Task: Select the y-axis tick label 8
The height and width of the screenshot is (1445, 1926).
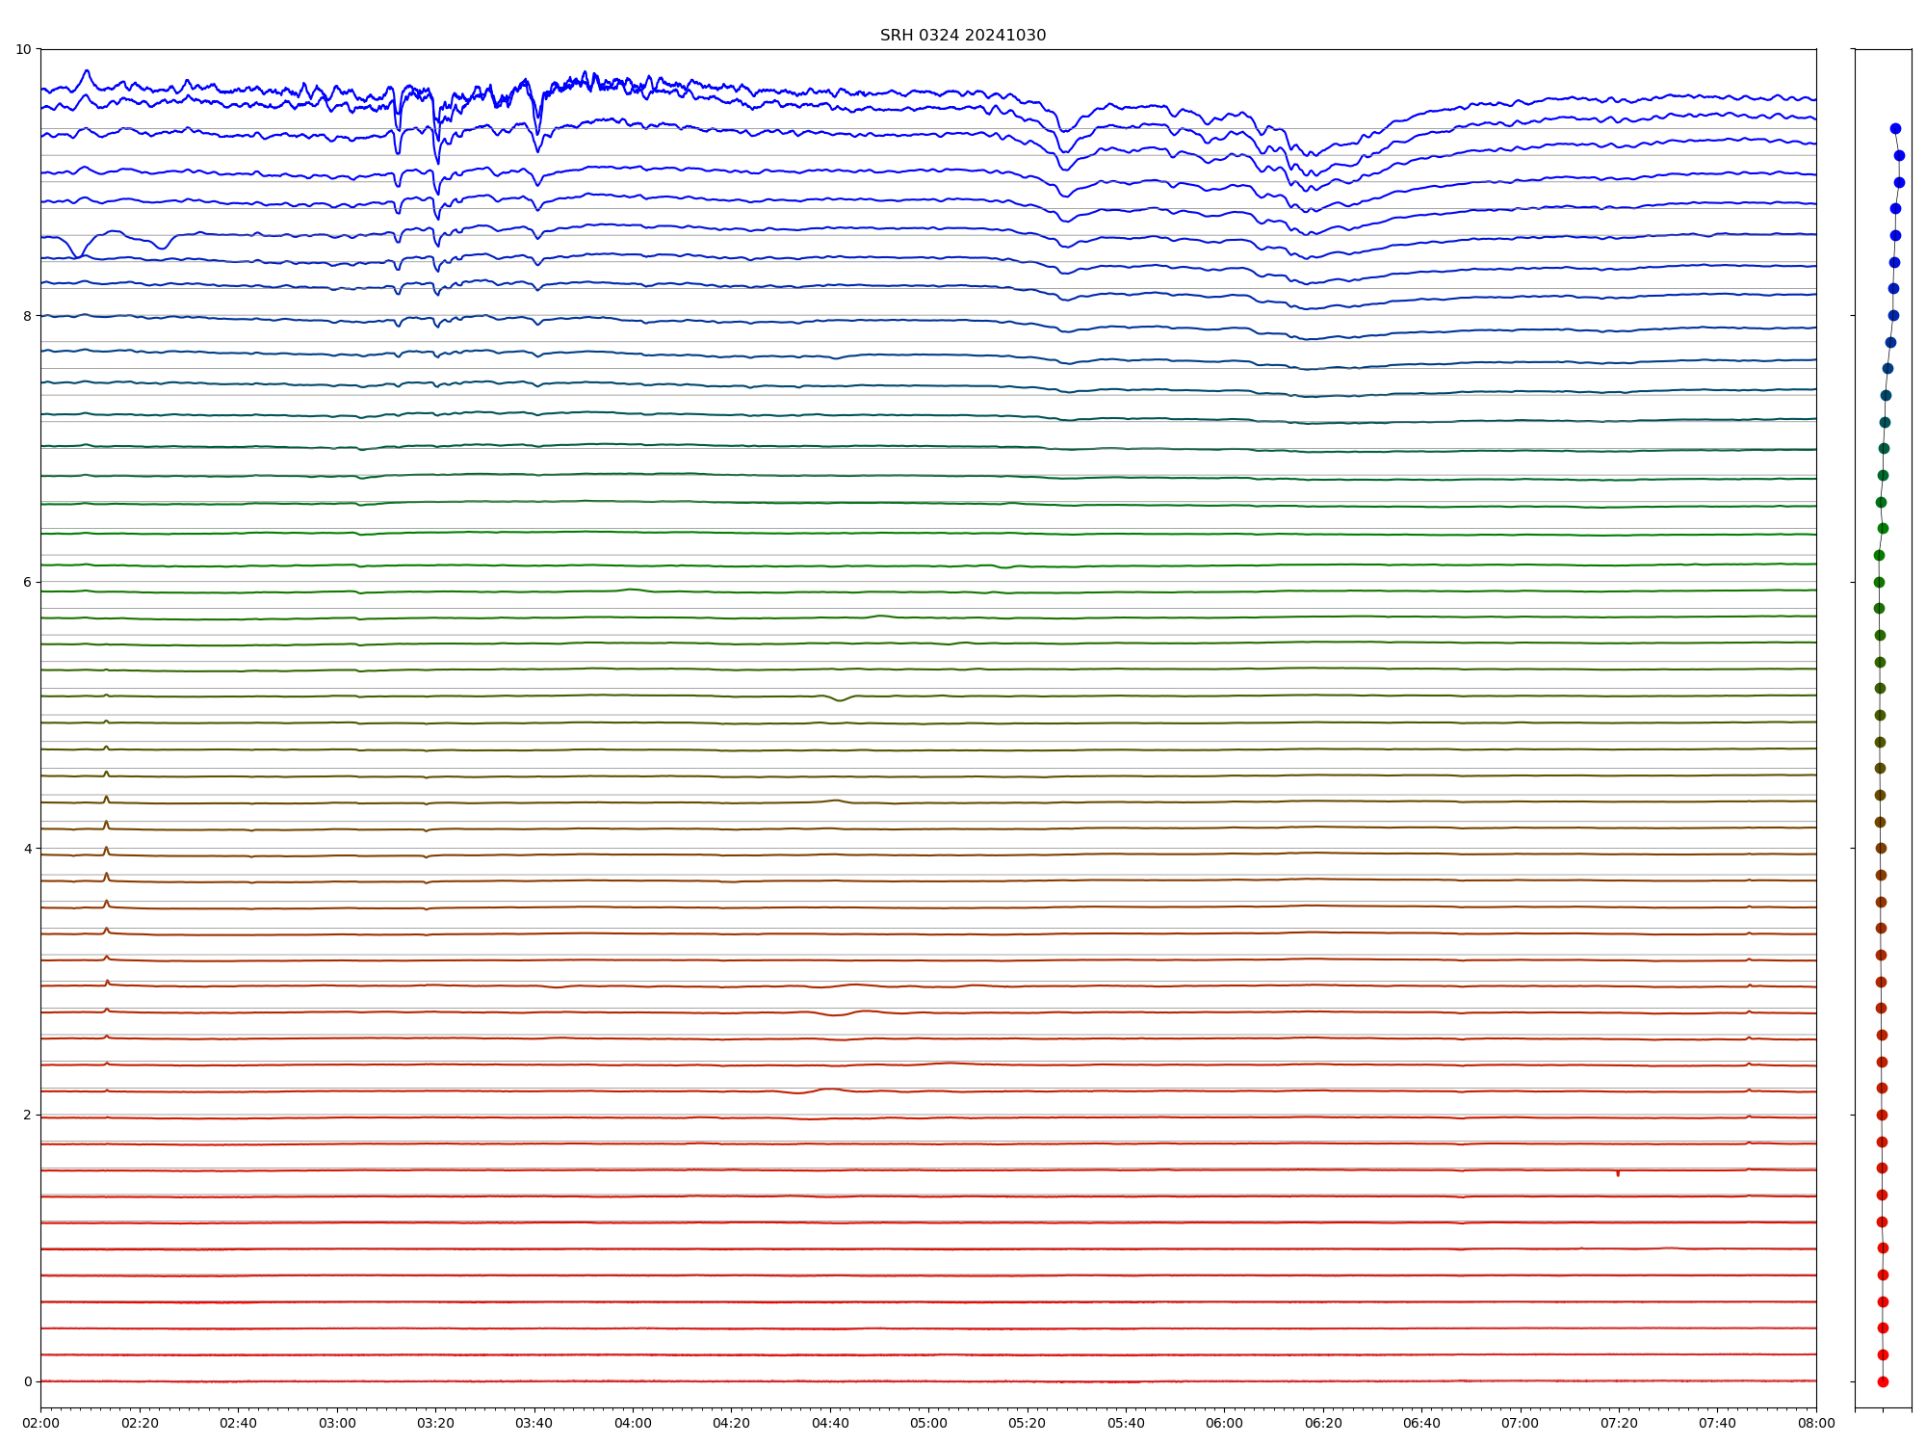Action: pyautogui.click(x=28, y=316)
